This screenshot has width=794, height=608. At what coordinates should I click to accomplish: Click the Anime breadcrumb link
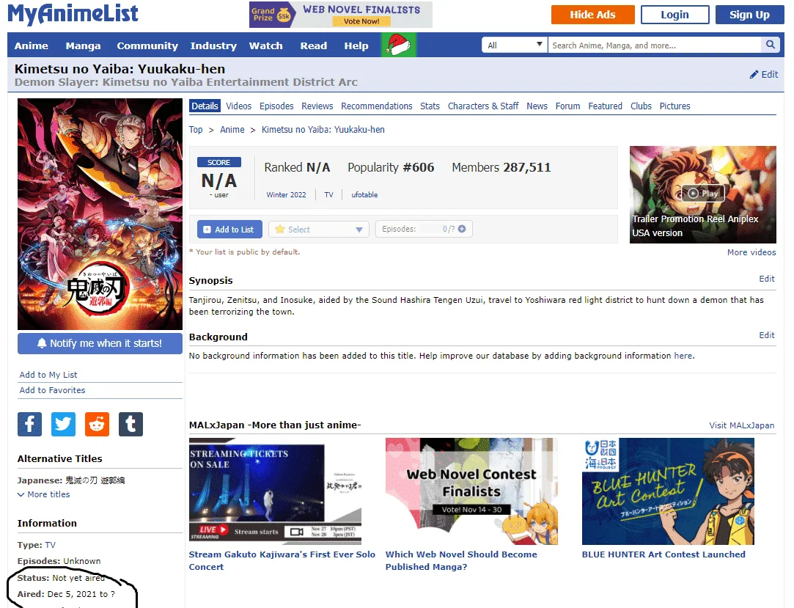pos(232,130)
